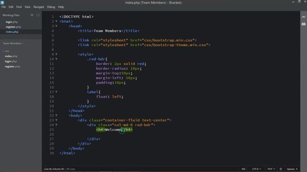
Task: Collapse the body tag fold on line 22
Action: (x=57, y=116)
